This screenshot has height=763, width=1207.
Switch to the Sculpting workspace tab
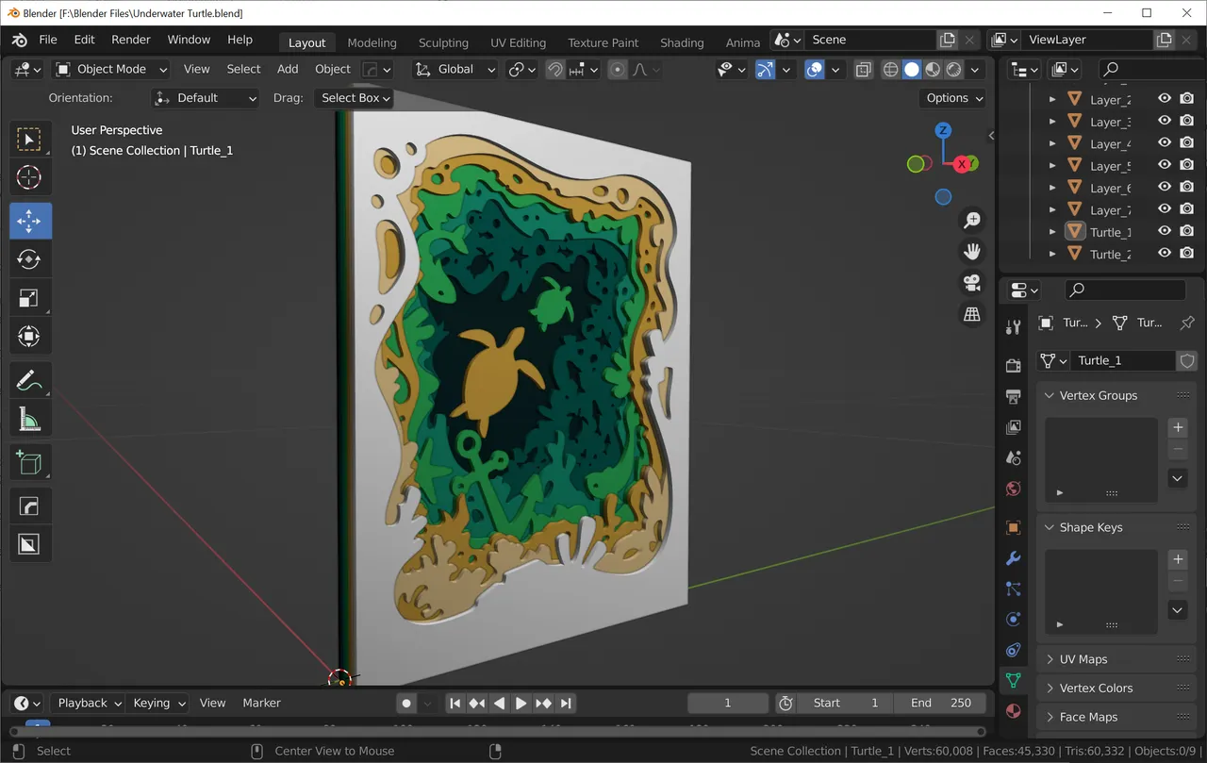click(443, 42)
